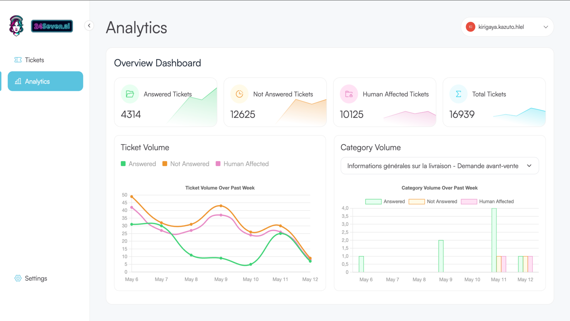Viewport: 570px width, 321px height.
Task: Click the Answered Tickets folder icon
Action: tap(129, 94)
